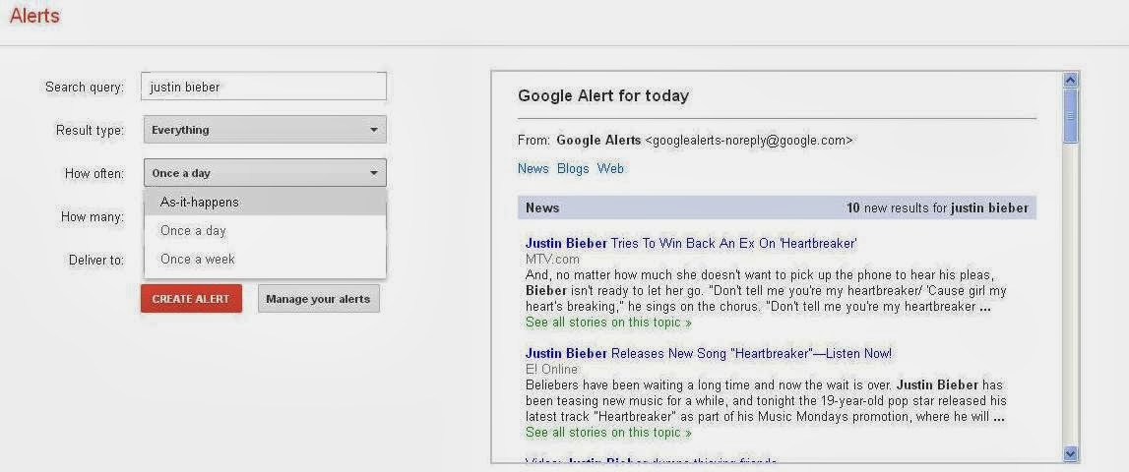The width and height of the screenshot is (1129, 472).
Task: Click the News section header bar
Action: (x=777, y=207)
